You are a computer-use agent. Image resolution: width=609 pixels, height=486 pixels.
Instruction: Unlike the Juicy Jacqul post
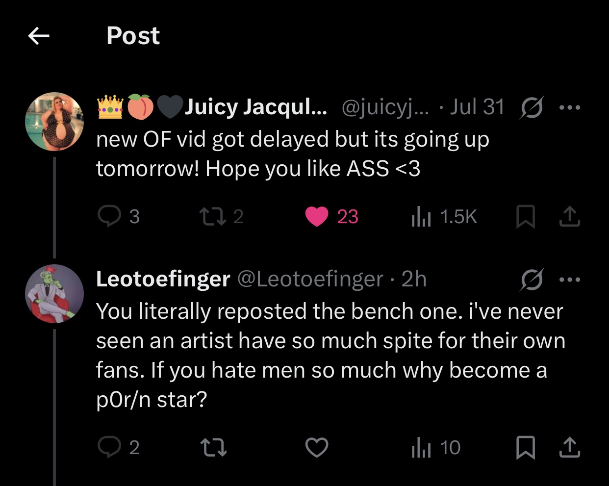pyautogui.click(x=317, y=216)
